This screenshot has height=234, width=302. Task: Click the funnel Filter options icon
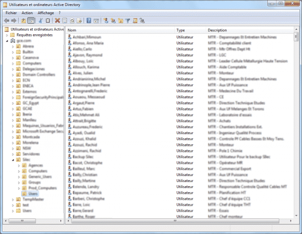128,21
